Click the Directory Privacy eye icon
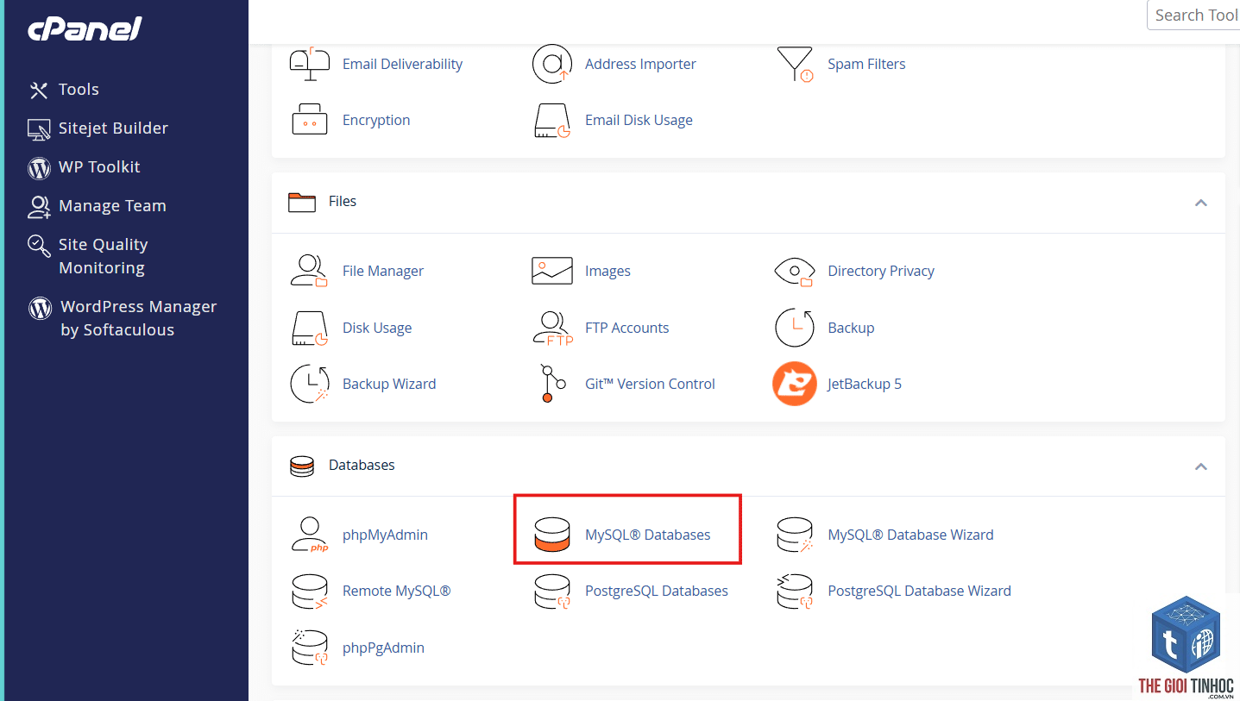 pos(795,271)
